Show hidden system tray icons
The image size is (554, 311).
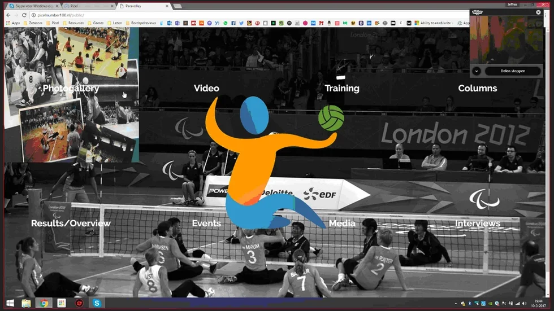(456, 303)
